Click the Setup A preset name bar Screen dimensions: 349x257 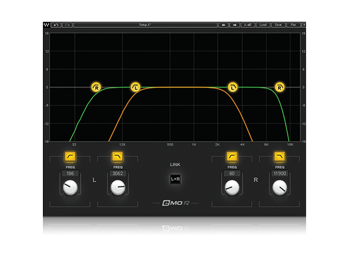(x=145, y=25)
